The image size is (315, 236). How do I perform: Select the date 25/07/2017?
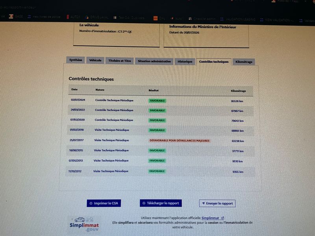click(76, 140)
